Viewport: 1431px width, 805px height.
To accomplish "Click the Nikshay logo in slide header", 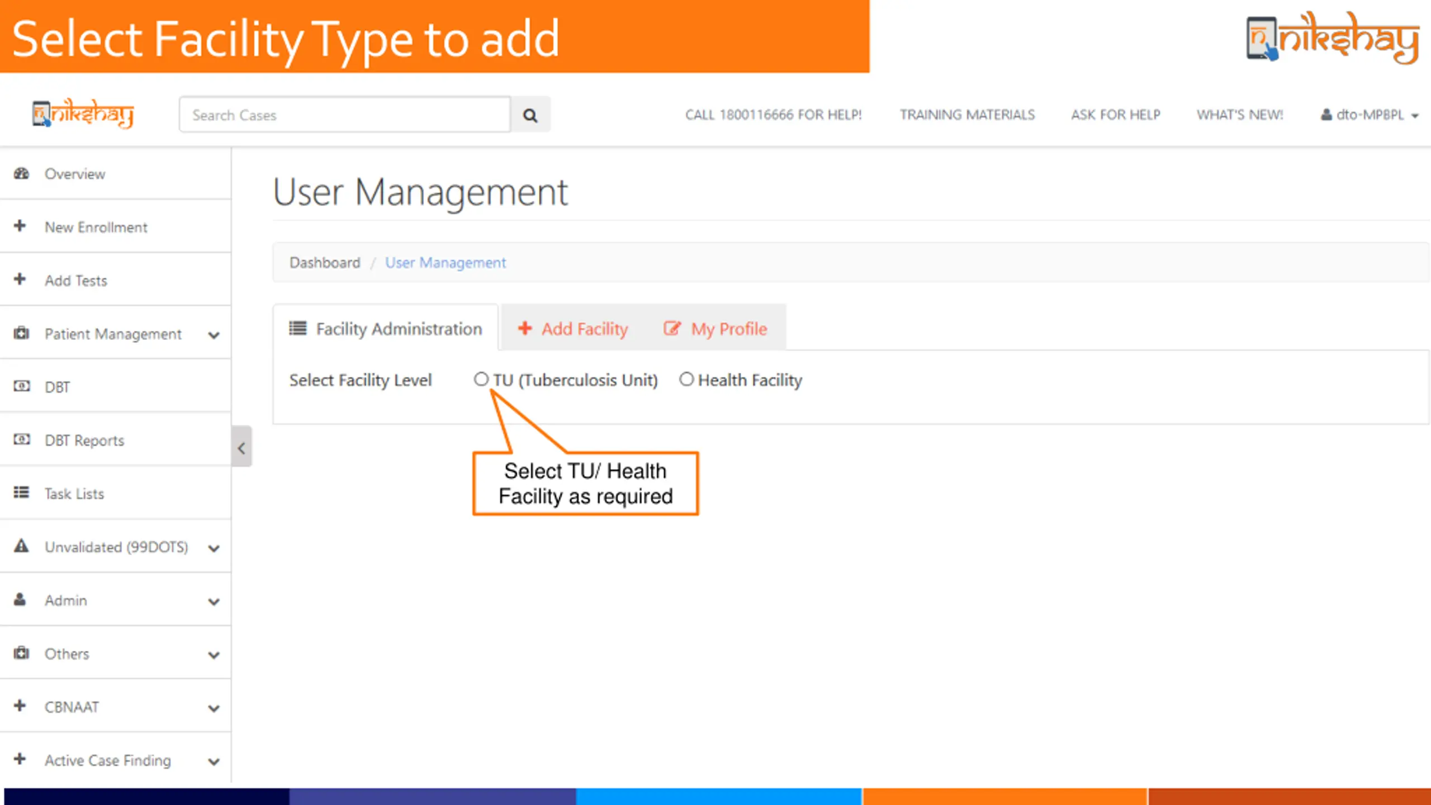I will (1333, 37).
